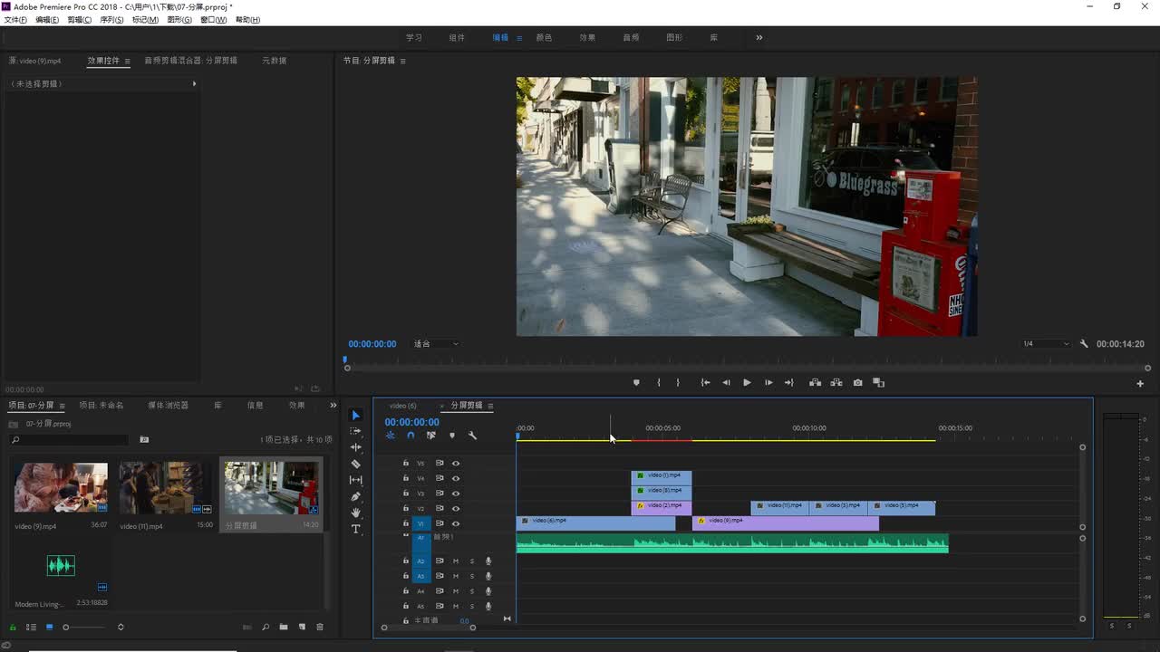Toggle timeline snapping magnet icon
This screenshot has height=652, width=1160.
coord(411,436)
